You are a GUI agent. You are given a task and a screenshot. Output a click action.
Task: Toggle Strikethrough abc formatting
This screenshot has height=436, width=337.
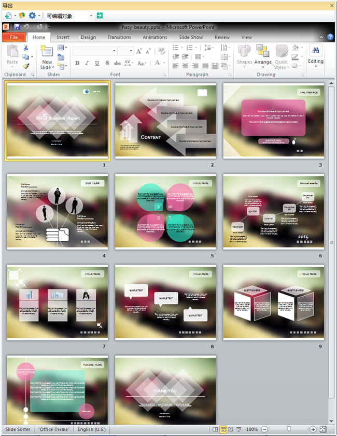(x=117, y=63)
